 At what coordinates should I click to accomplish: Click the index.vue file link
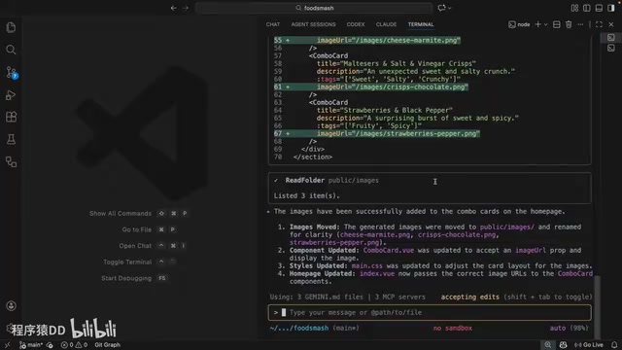[x=377, y=274]
